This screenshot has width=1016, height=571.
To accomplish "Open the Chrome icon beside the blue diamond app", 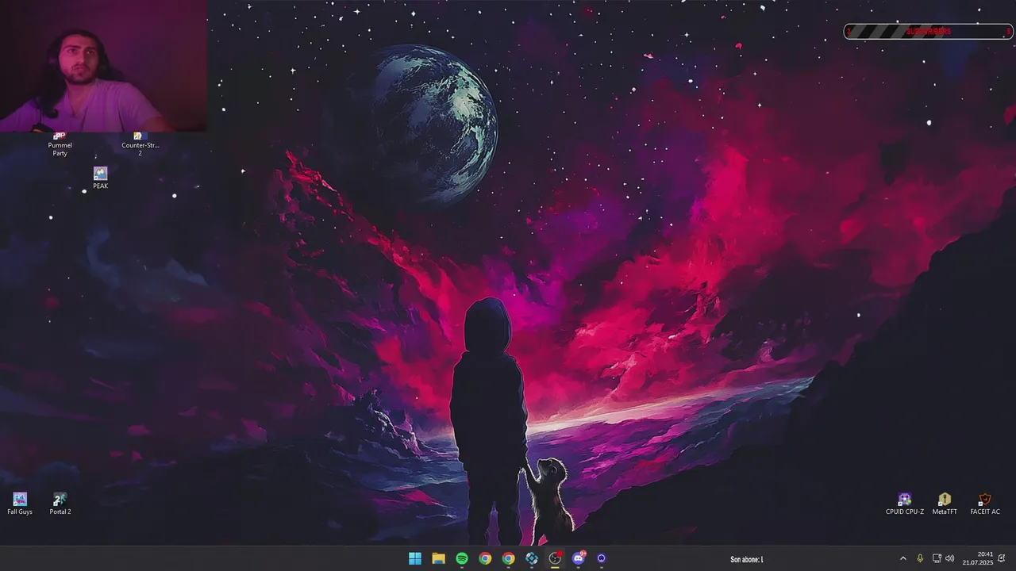I will [x=508, y=558].
